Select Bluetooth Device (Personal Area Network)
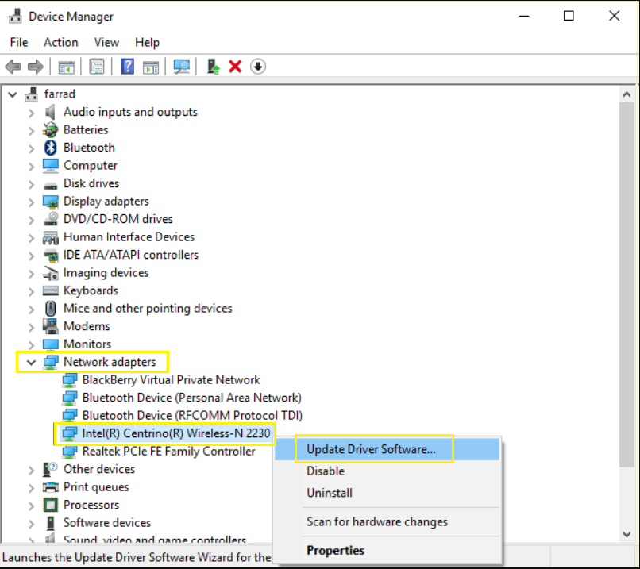 click(x=192, y=398)
